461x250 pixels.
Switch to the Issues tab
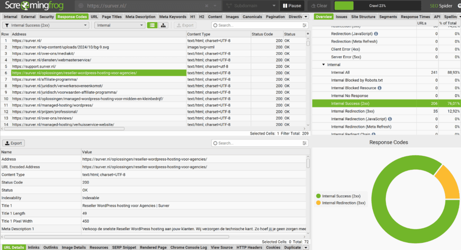(x=341, y=17)
